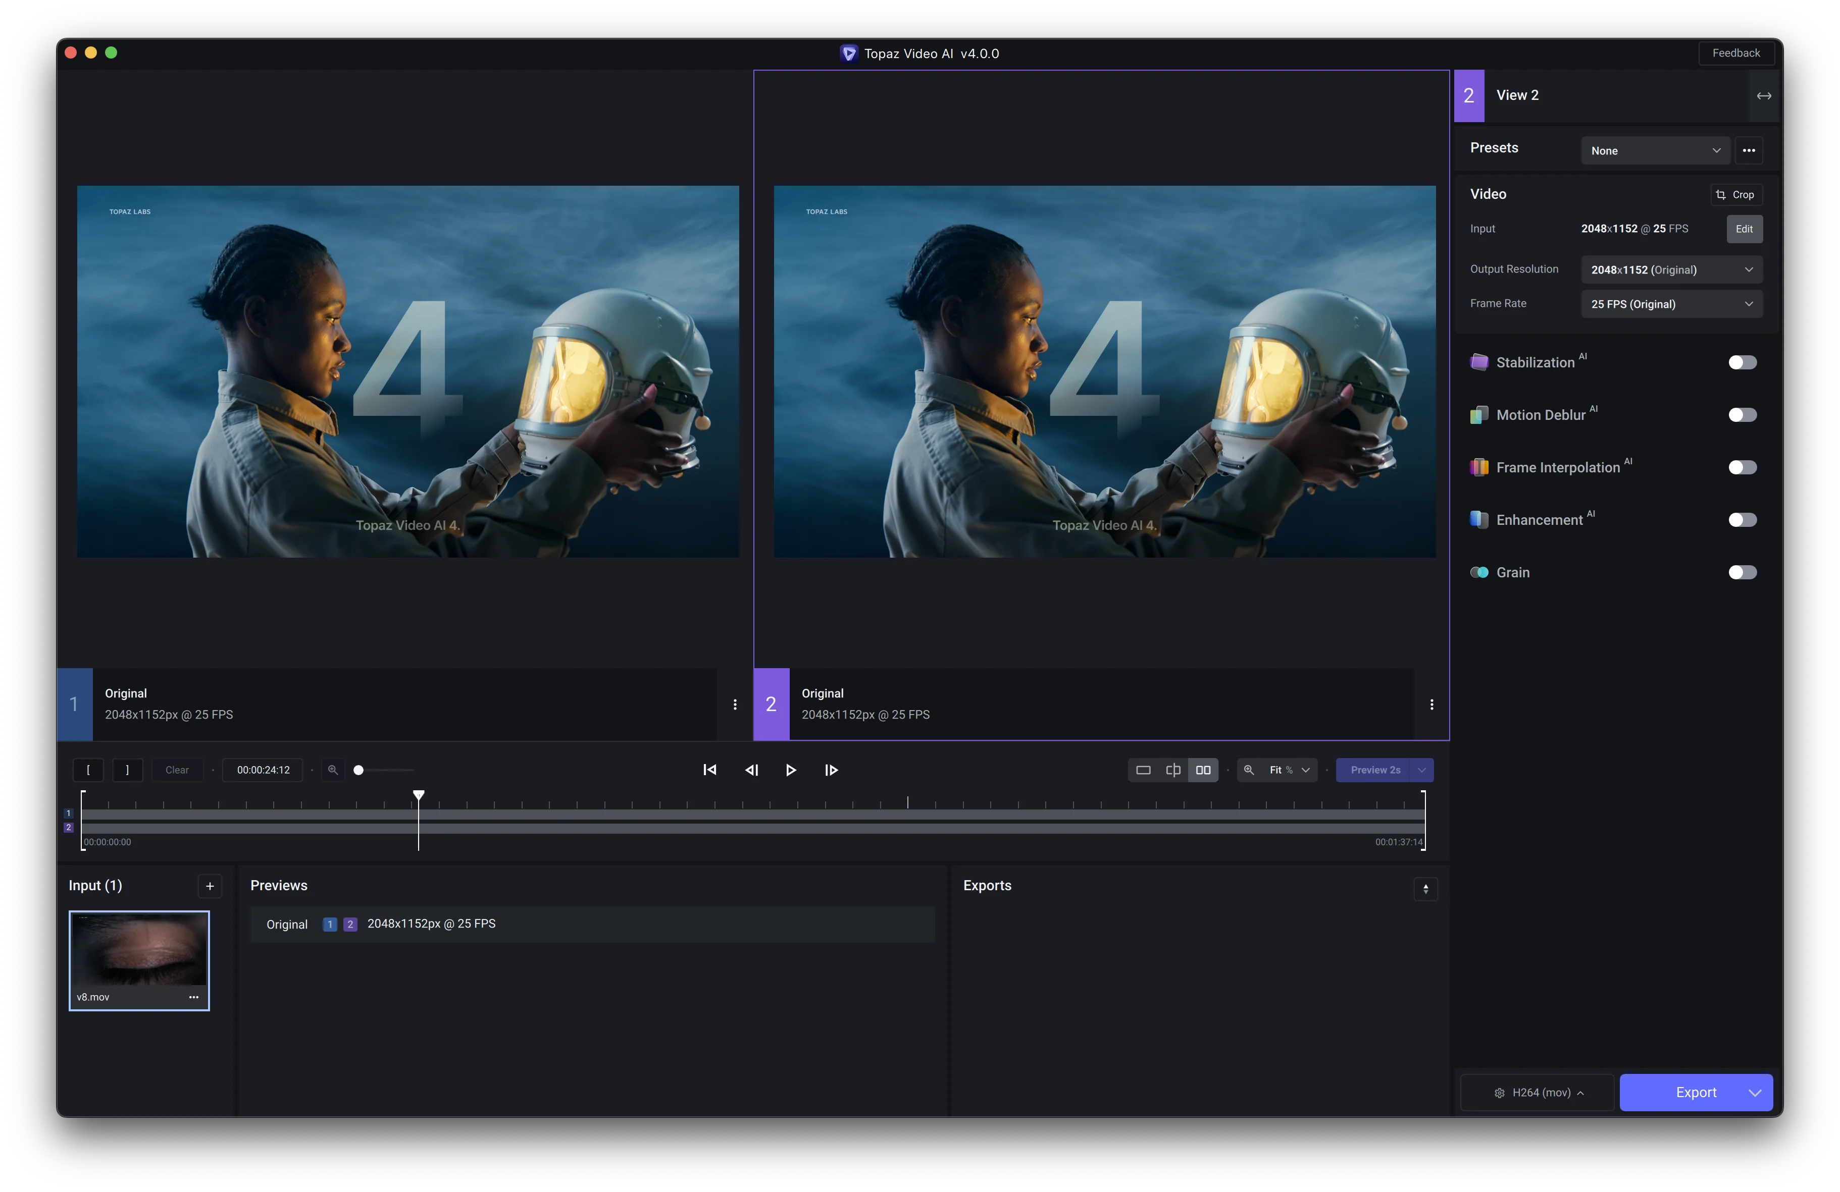Open the Output Resolution dropdown
The width and height of the screenshot is (1840, 1192).
1671,269
